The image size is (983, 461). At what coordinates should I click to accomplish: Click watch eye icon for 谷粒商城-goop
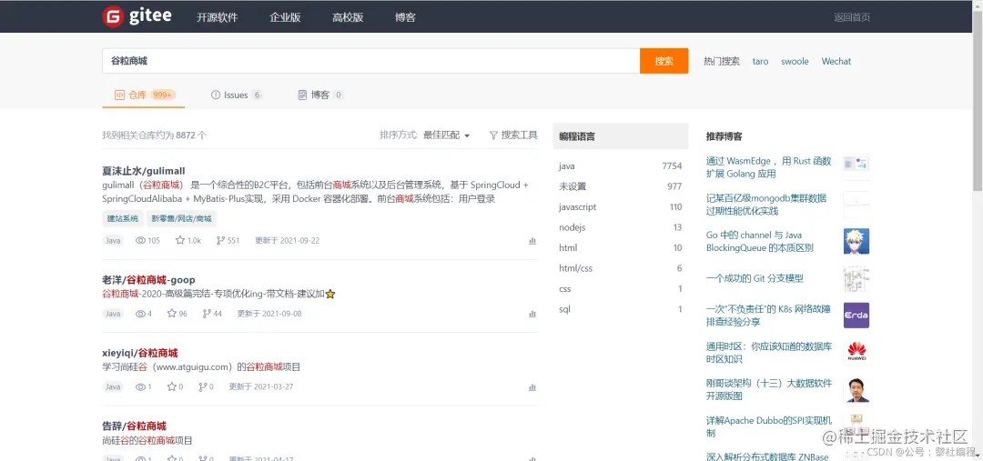140,313
